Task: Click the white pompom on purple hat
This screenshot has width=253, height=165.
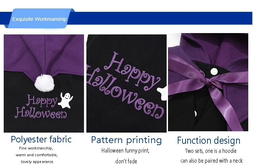Action: (x=45, y=83)
